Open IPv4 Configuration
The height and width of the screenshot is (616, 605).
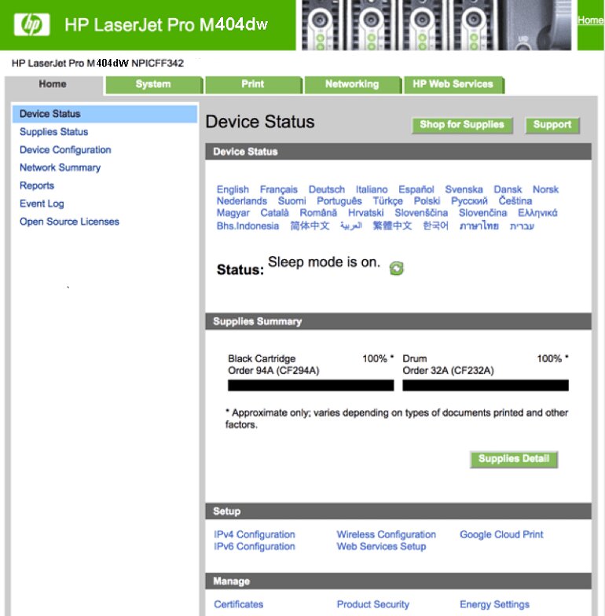pos(255,534)
